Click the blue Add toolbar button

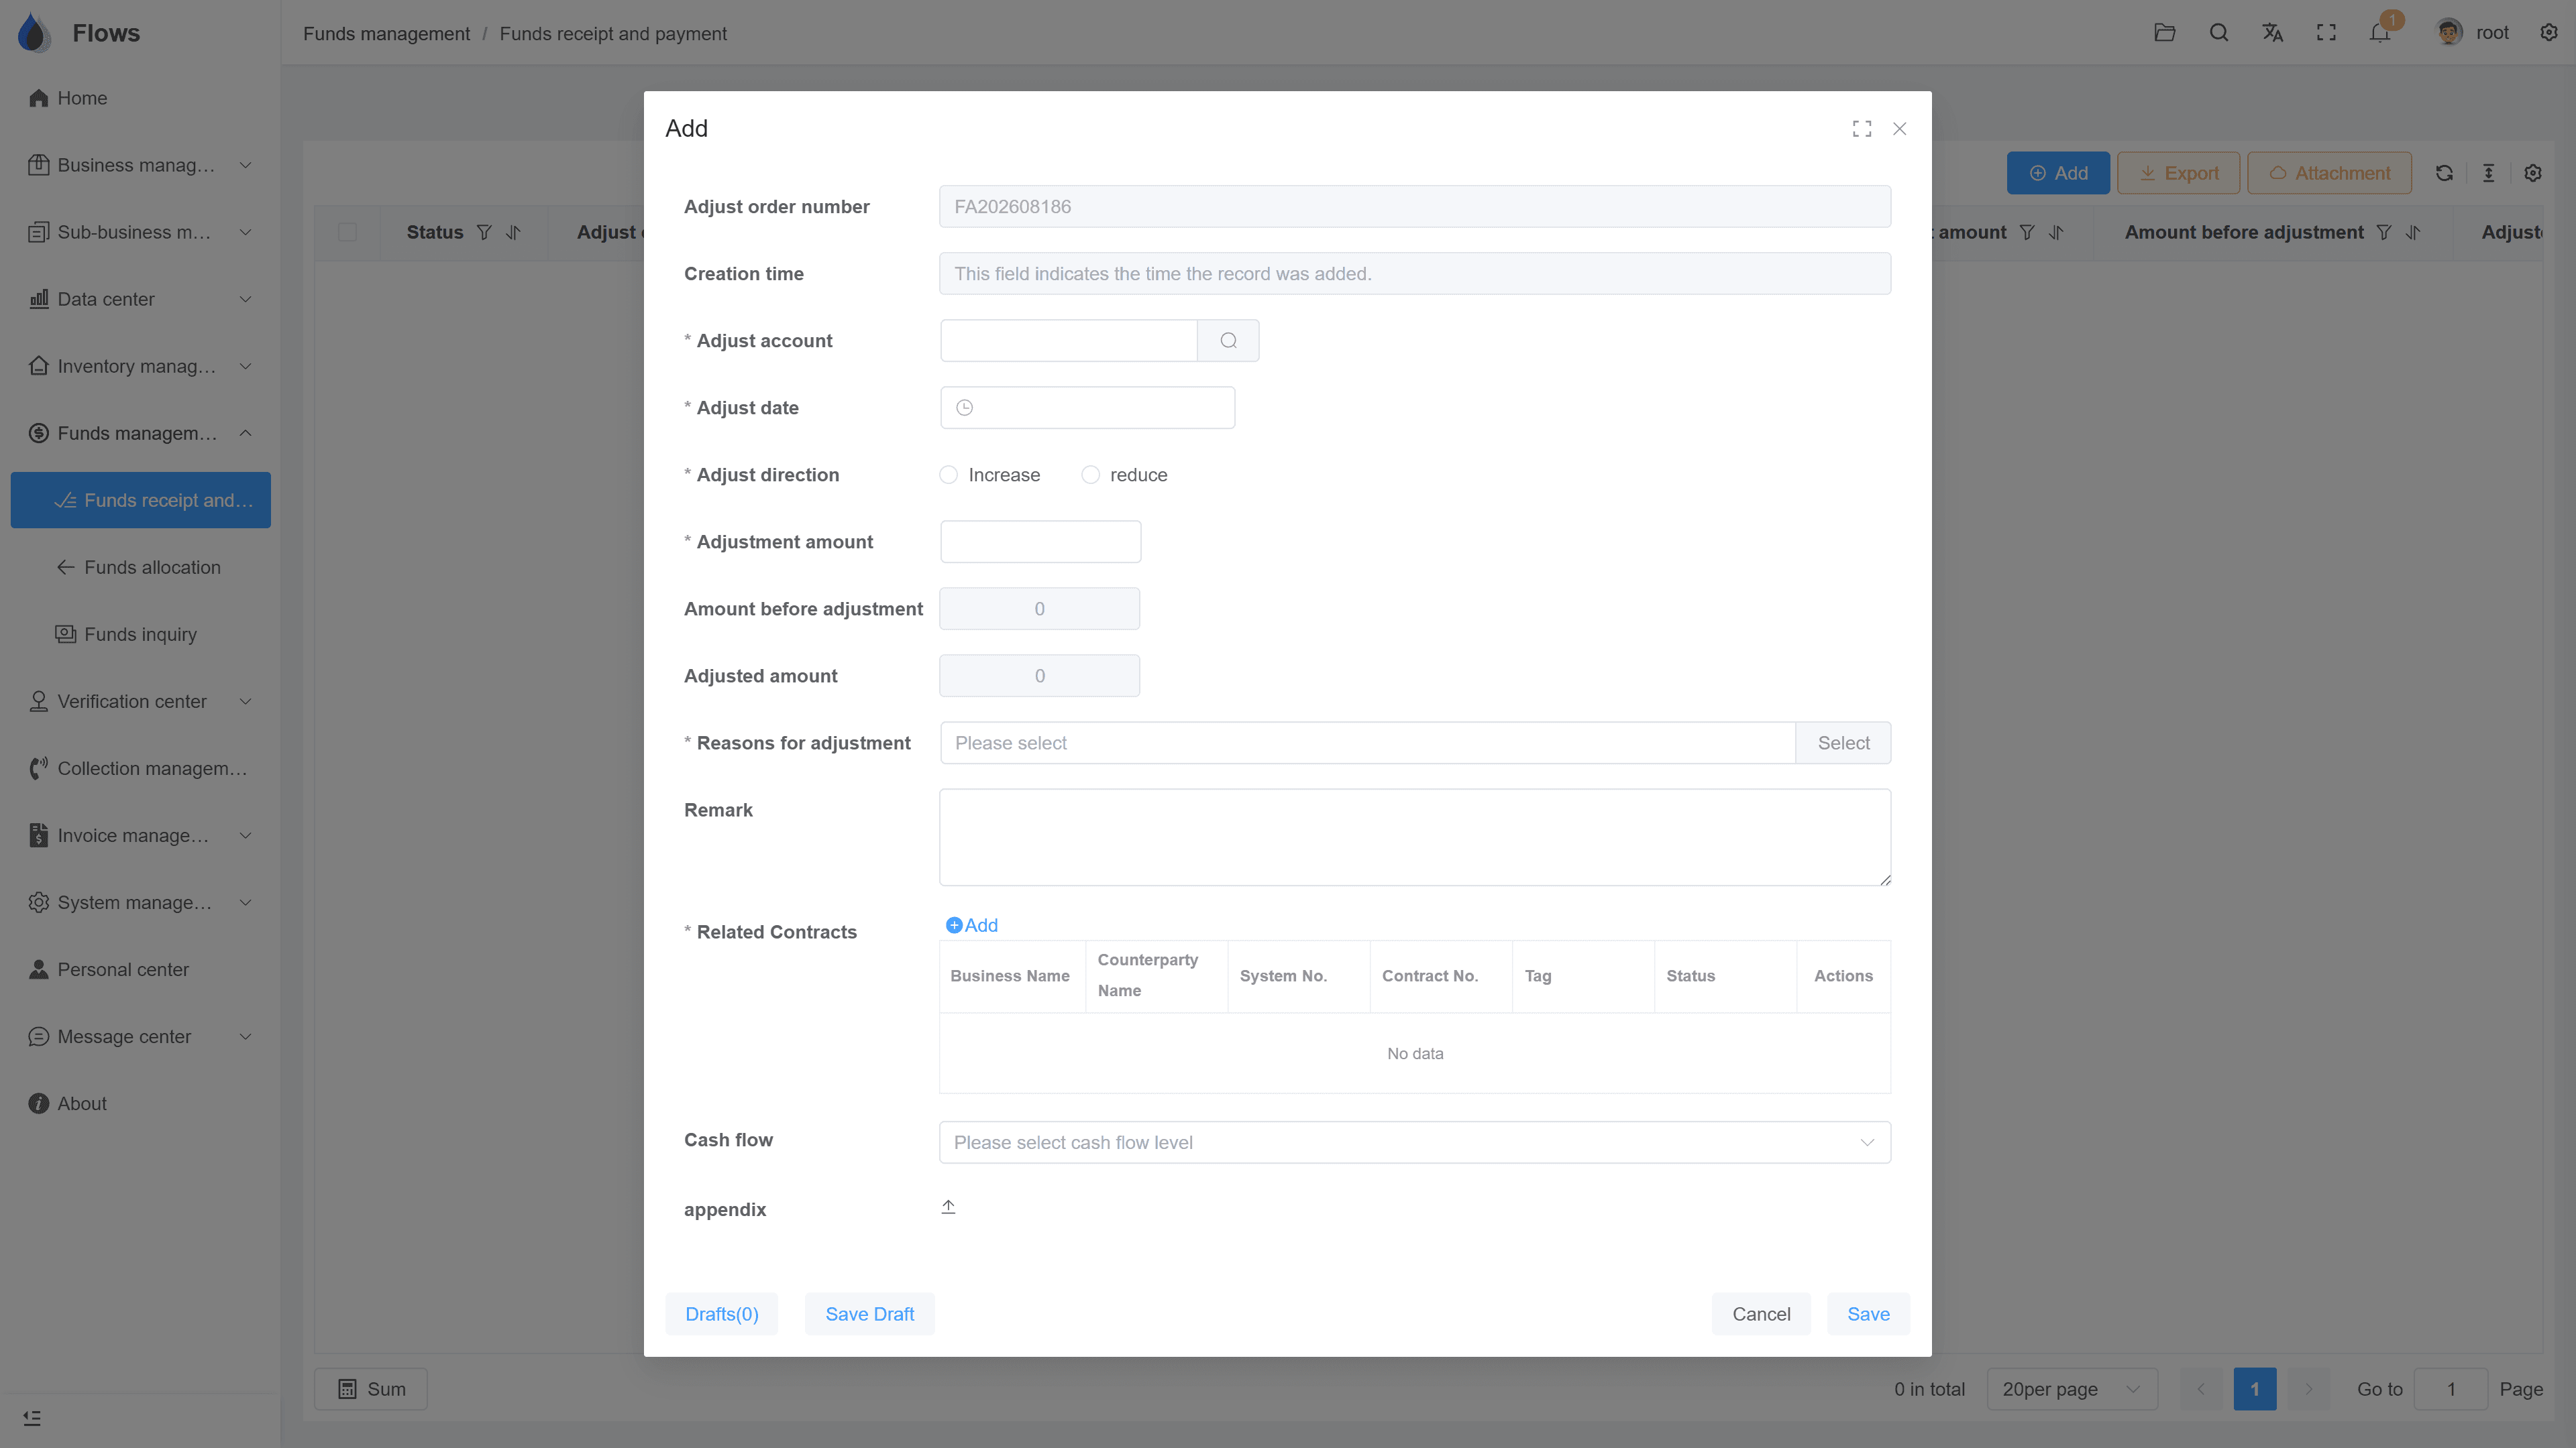tap(2058, 173)
